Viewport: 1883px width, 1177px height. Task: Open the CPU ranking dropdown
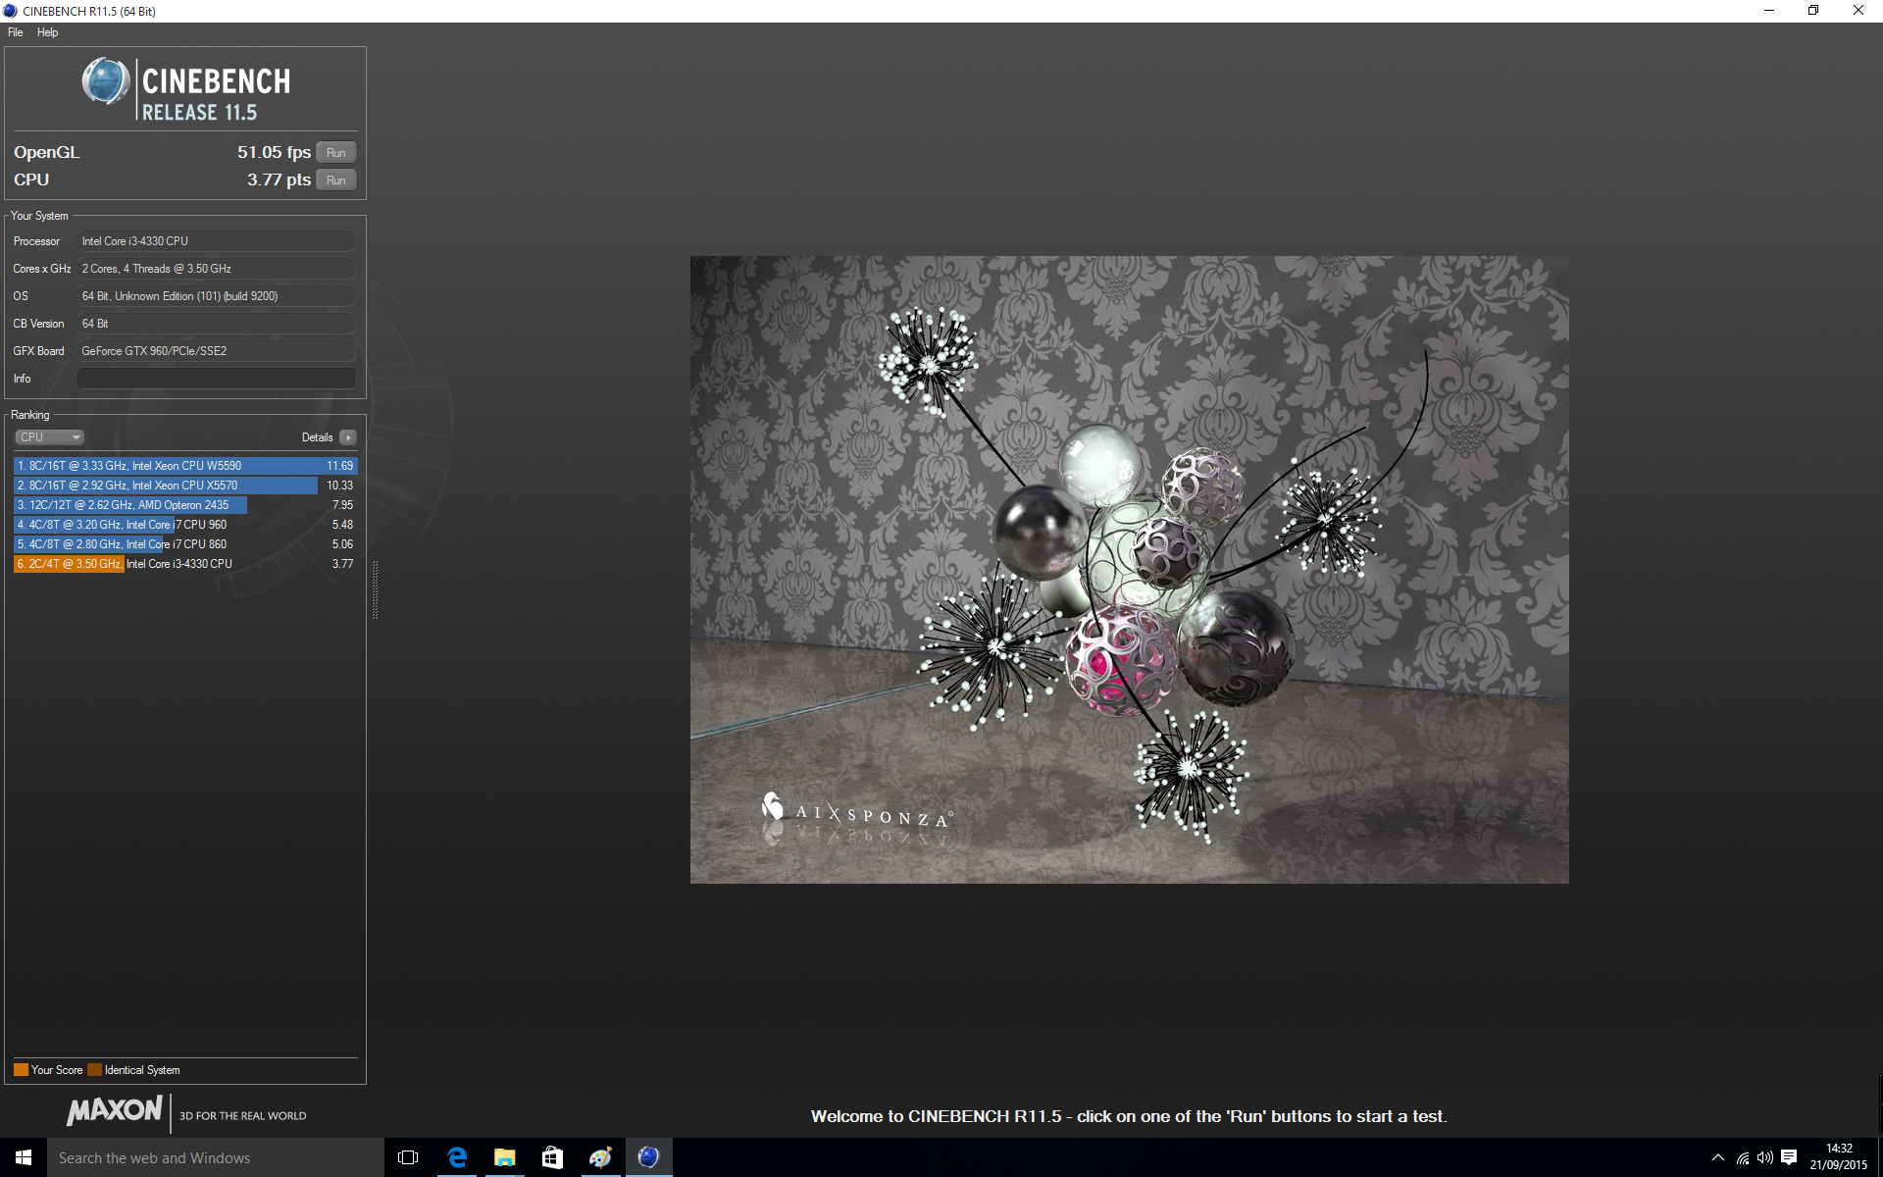[x=49, y=437]
